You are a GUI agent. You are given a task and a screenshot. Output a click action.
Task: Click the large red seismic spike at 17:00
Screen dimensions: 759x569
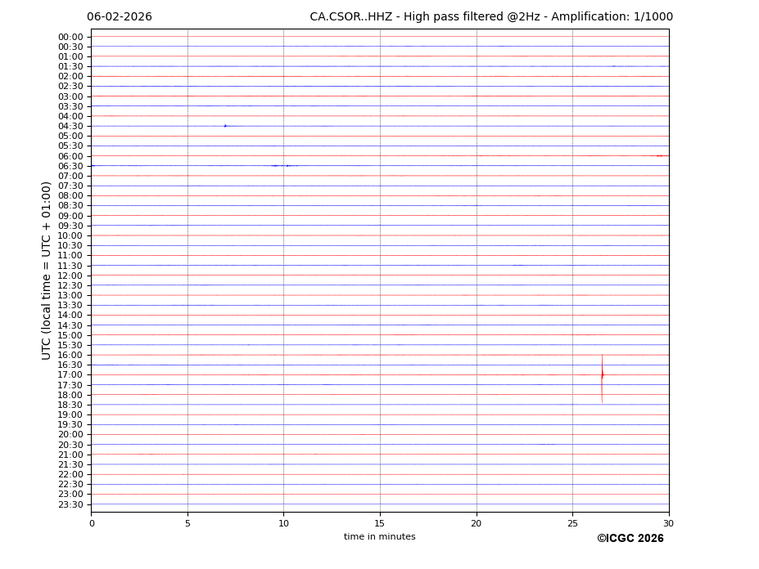[602, 375]
